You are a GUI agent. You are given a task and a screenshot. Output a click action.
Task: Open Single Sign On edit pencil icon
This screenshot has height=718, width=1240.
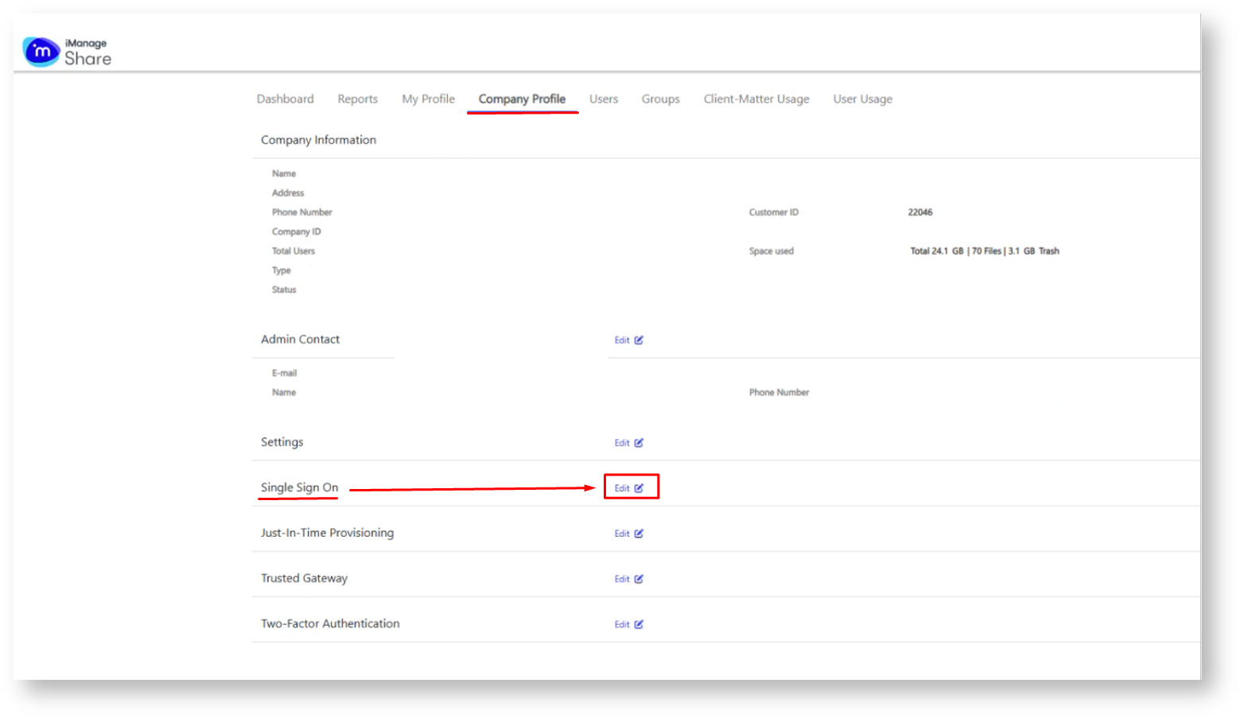[639, 488]
